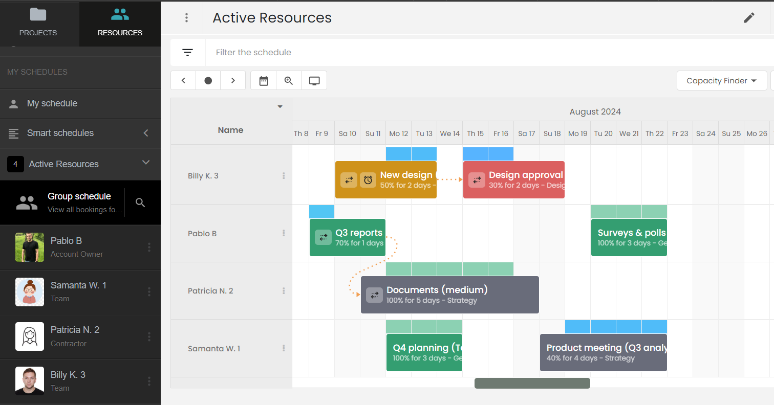Collapse the Active Resources sidebar section
The height and width of the screenshot is (405, 774).
(146, 163)
